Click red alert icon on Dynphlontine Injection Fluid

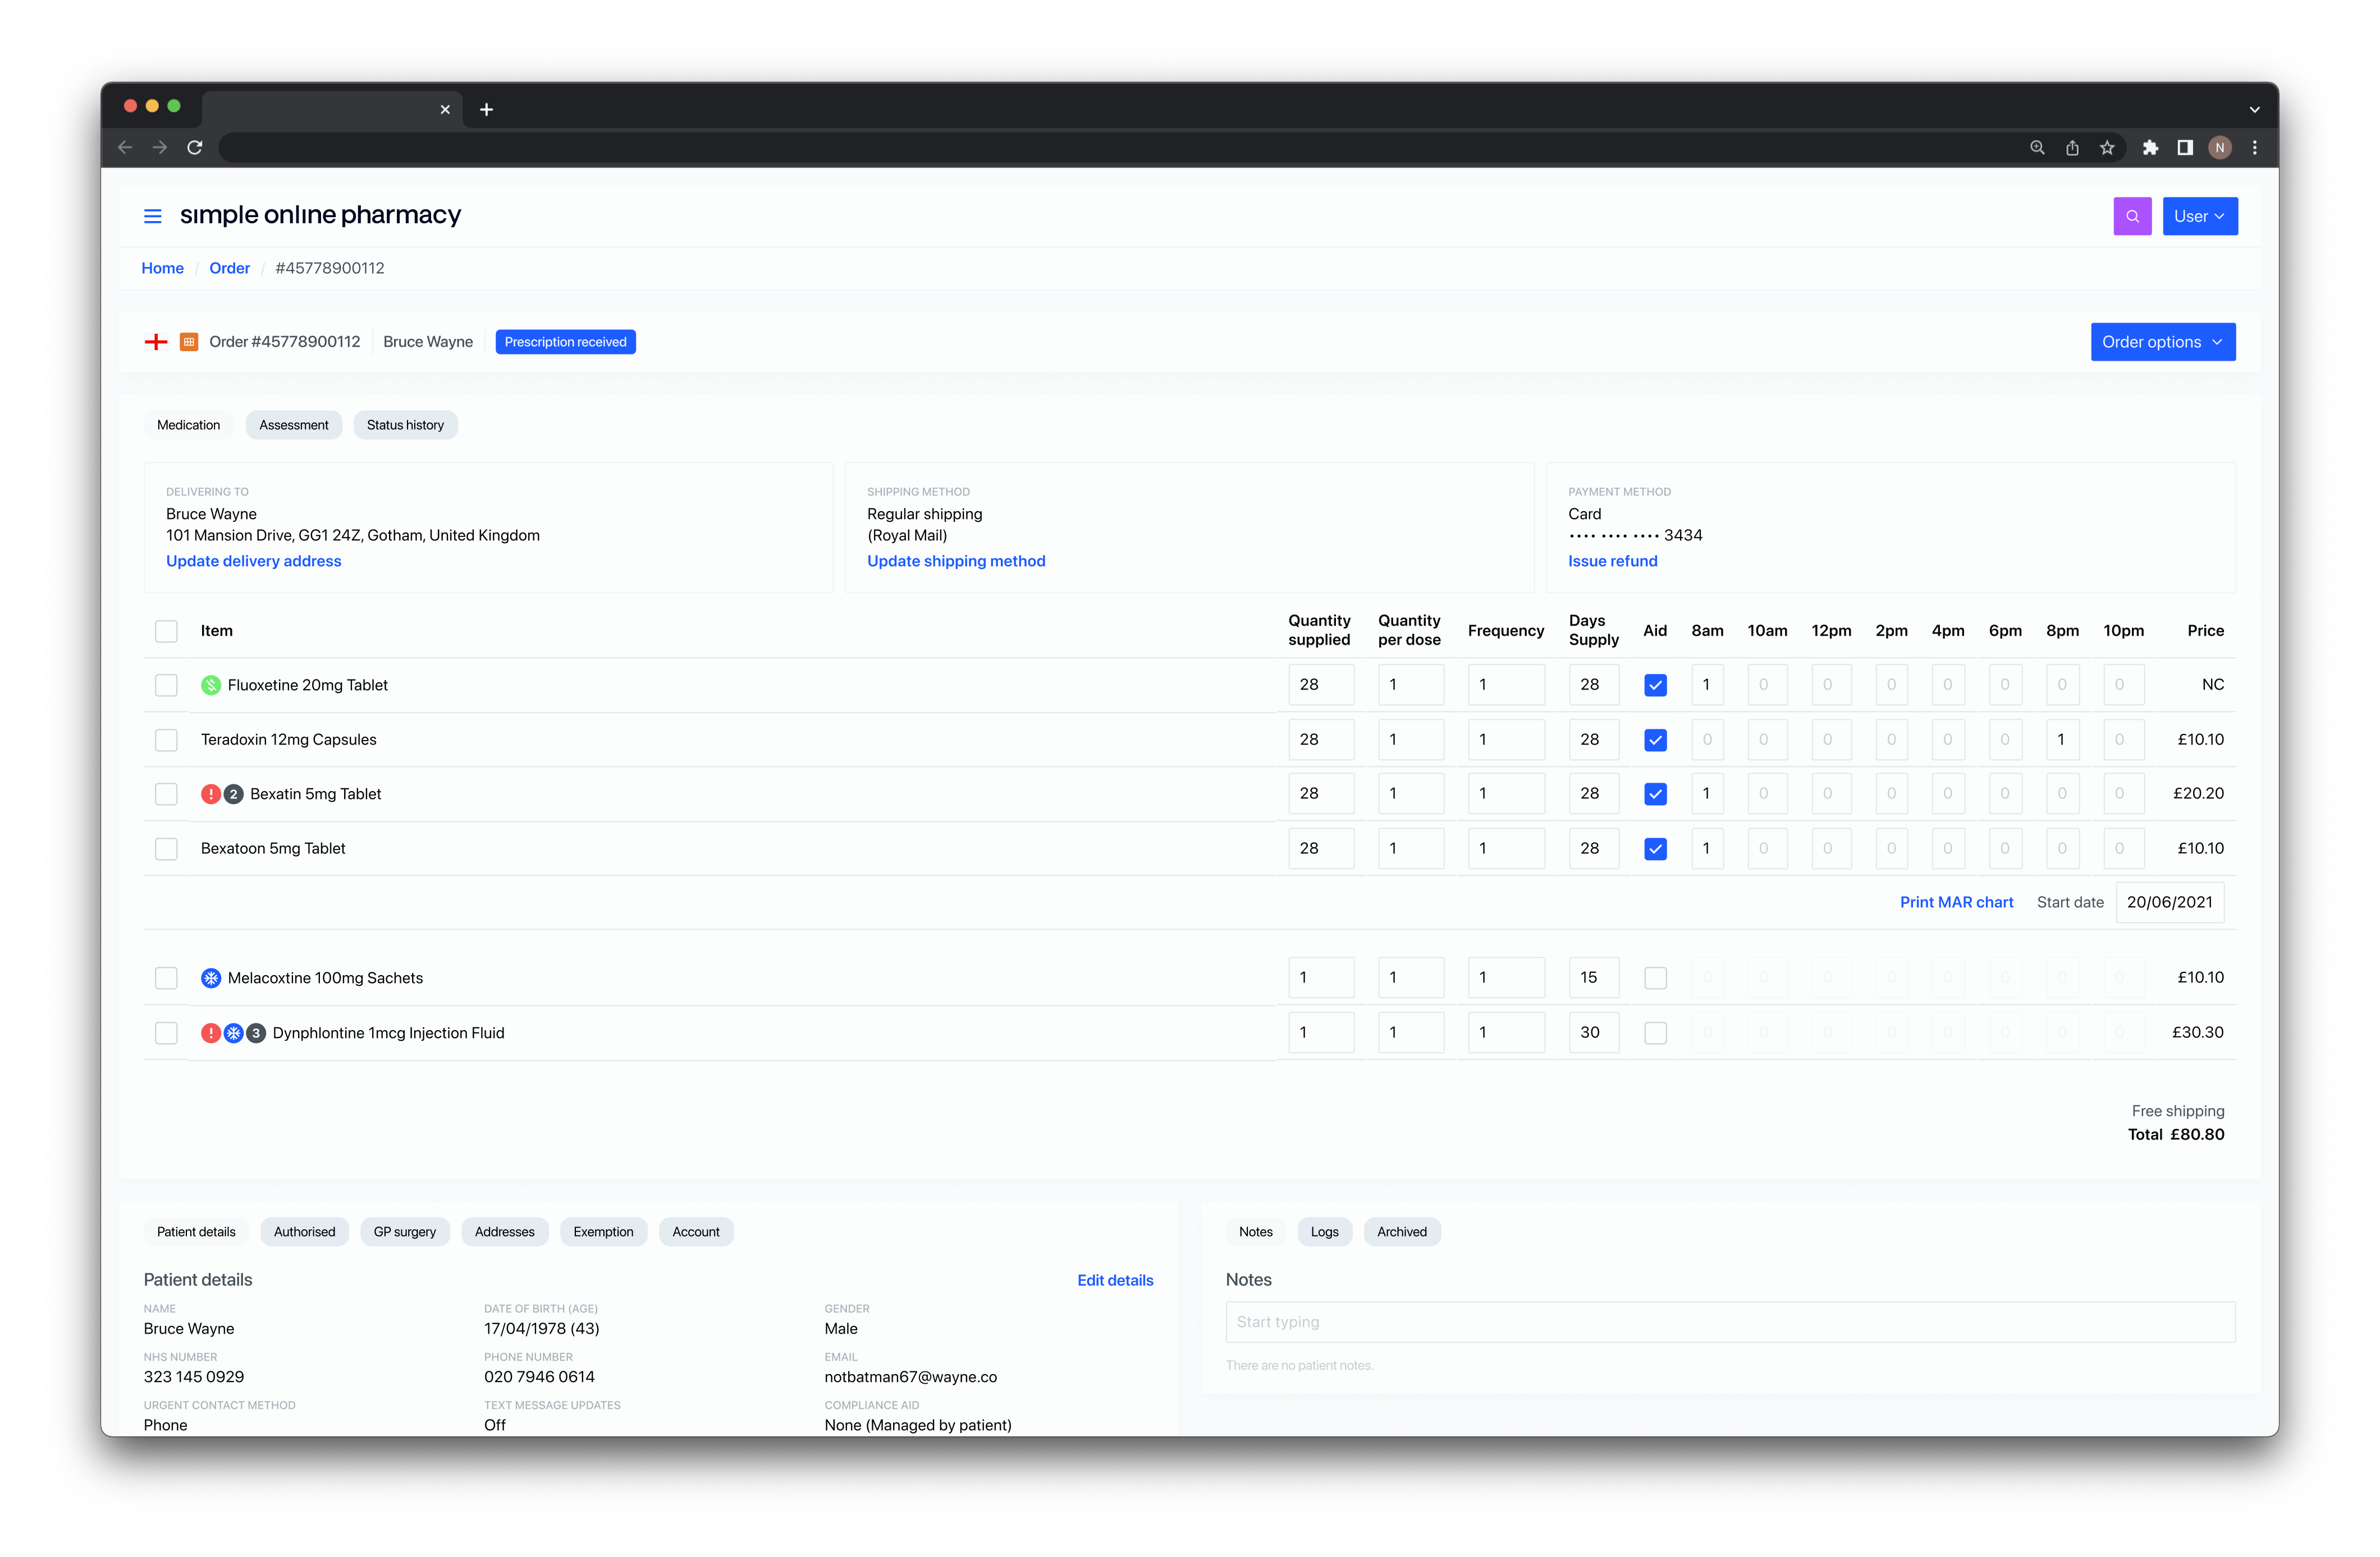tap(210, 1032)
